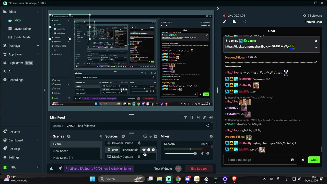
Task: Adjust the Mic/Aux volume slider
Action: tap(181, 153)
